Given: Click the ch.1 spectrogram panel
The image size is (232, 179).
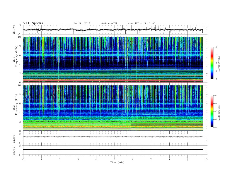Looking at the screenshot, I should 113,60.
